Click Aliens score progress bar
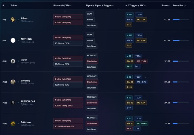 pos(181,20)
